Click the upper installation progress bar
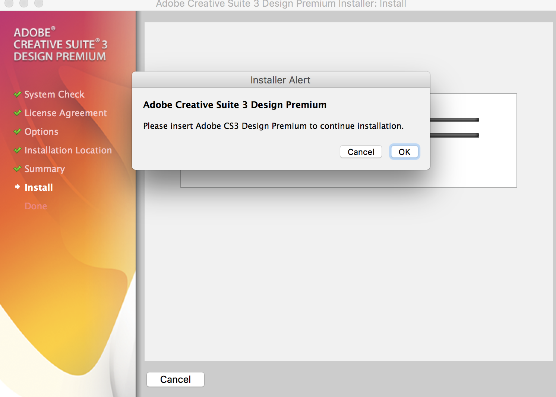The width and height of the screenshot is (556, 397). pyautogui.click(x=455, y=120)
